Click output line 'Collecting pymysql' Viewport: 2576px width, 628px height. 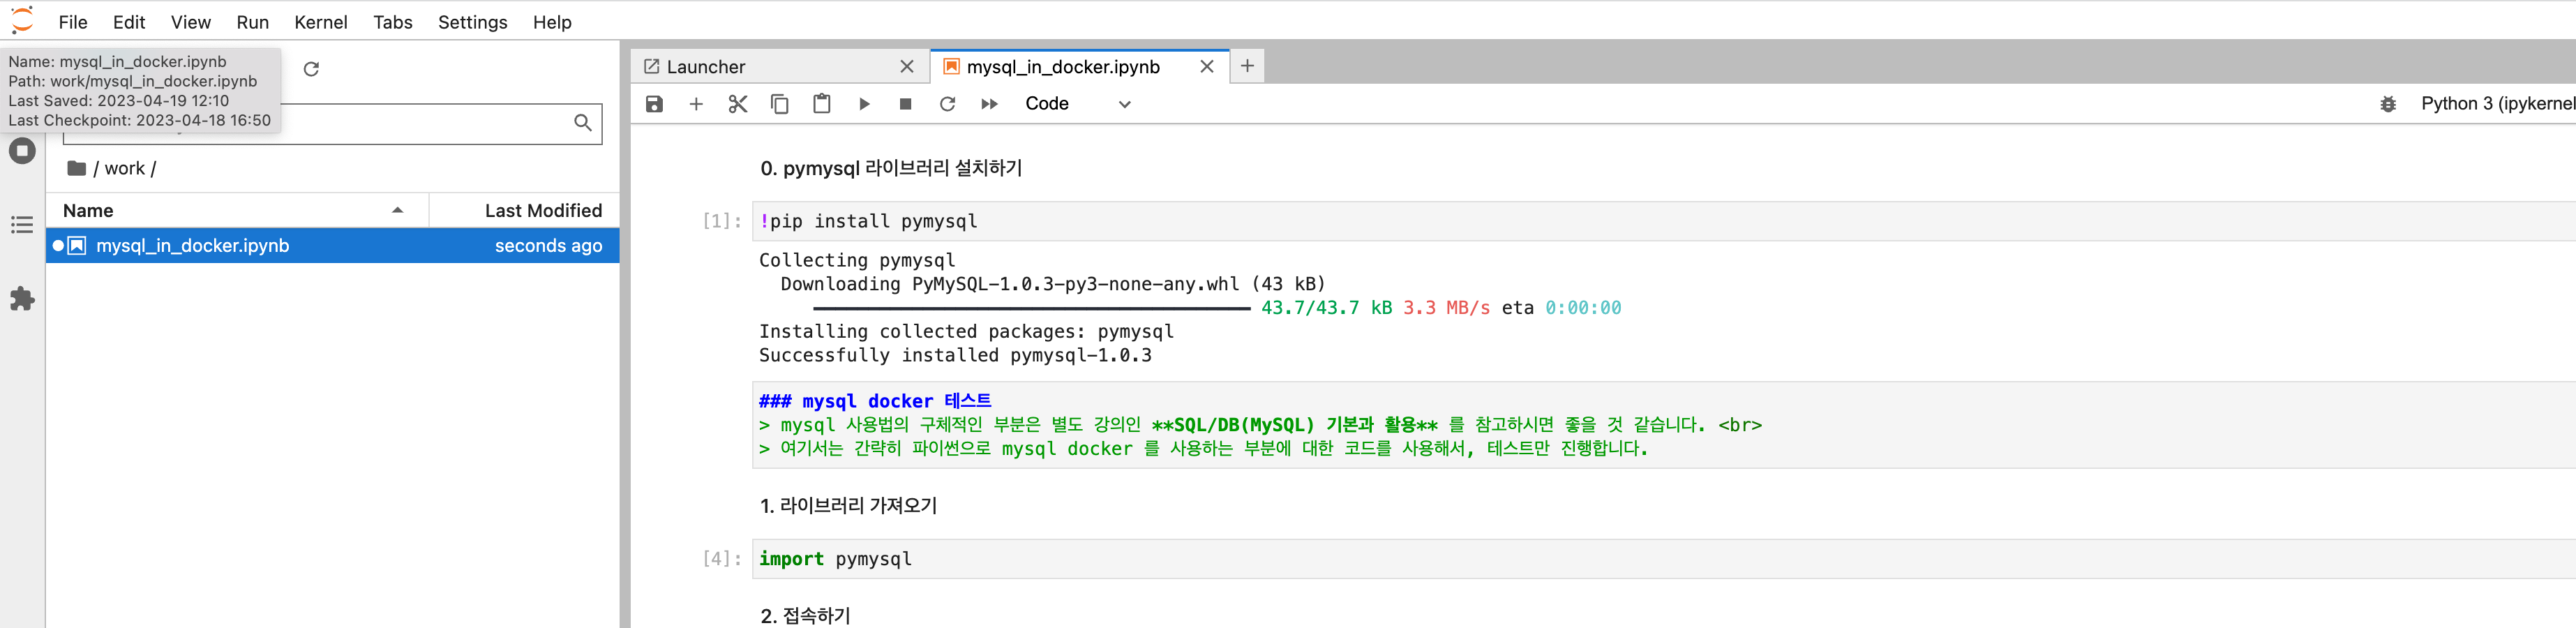point(857,260)
